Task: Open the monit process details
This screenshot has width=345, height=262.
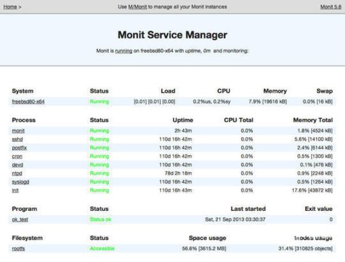Action: pos(18,130)
